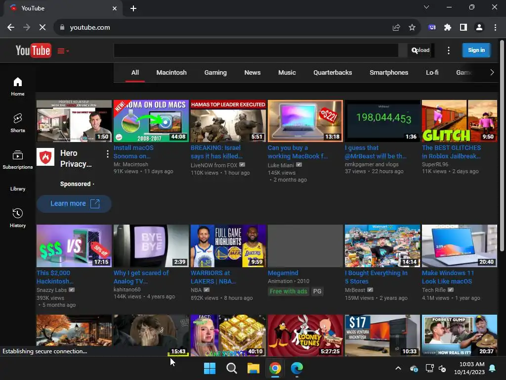Select the Gaming filter chip
The width and height of the screenshot is (506, 380).
pos(215,73)
